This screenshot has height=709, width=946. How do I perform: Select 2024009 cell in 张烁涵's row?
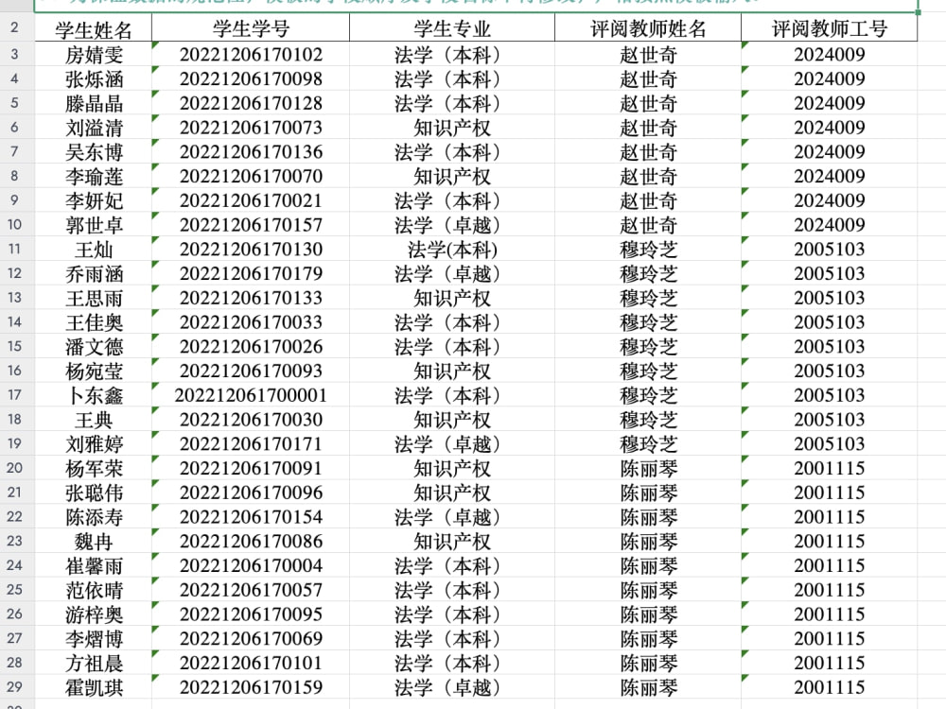[x=829, y=78]
